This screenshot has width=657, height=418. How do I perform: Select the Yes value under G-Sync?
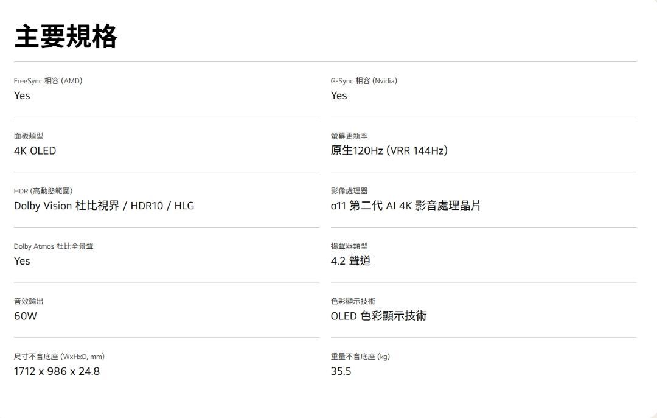pyautogui.click(x=339, y=96)
